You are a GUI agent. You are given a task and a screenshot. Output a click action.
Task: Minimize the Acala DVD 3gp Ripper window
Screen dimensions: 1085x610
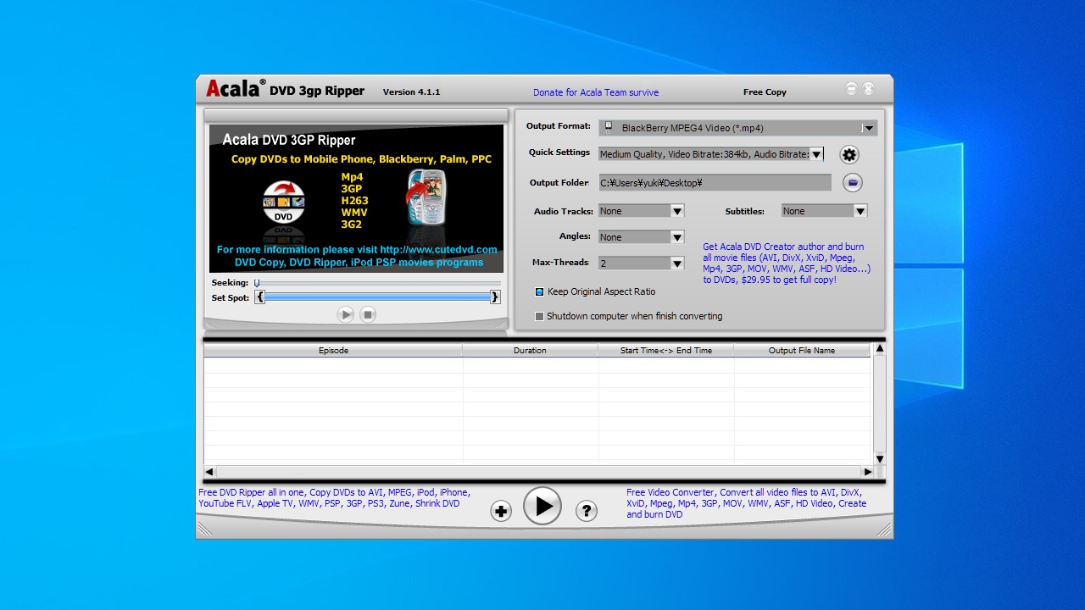click(x=852, y=89)
